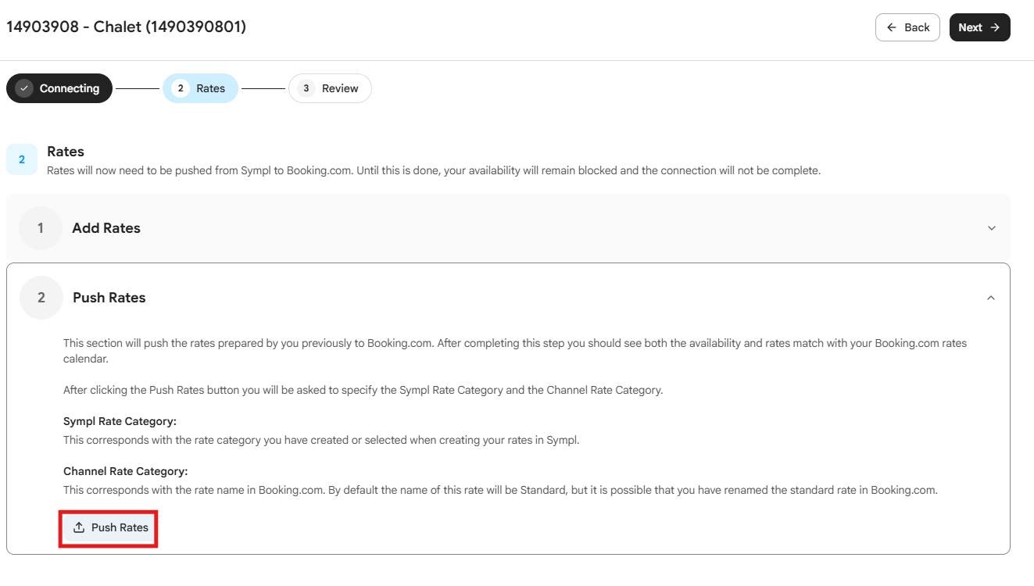Click the checkmark icon in Connecting step

(24, 88)
